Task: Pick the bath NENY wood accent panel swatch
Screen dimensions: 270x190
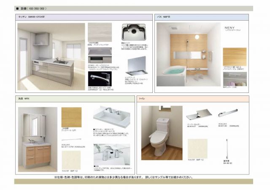Action: pos(235,55)
